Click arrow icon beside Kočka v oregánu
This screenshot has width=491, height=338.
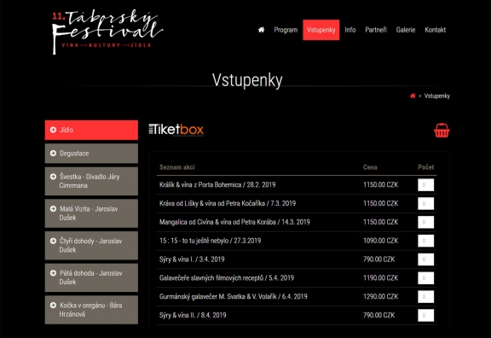tap(53, 306)
